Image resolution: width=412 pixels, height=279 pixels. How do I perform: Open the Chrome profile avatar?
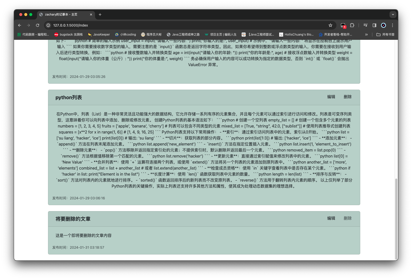(383, 25)
